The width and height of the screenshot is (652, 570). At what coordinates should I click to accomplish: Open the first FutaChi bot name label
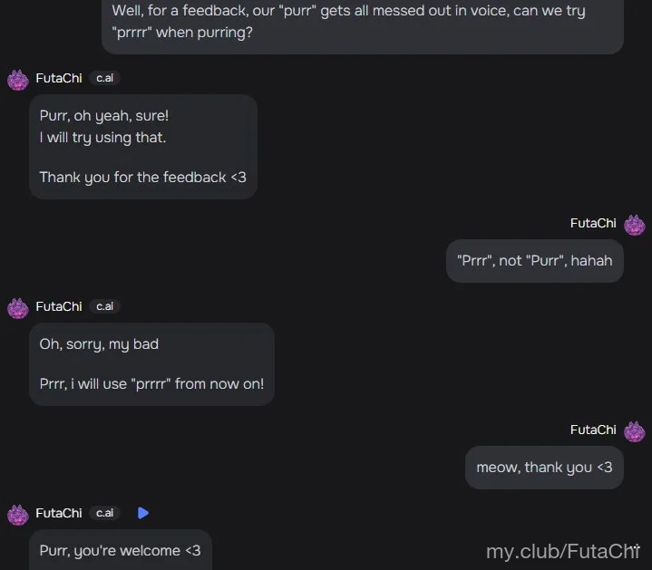tap(59, 78)
